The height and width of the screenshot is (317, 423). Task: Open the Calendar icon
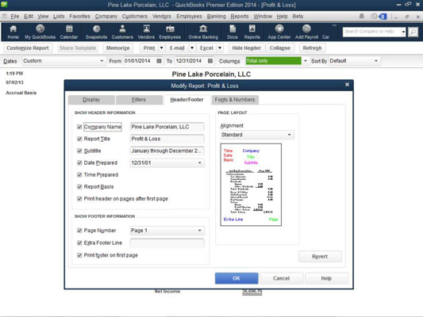pos(69,32)
